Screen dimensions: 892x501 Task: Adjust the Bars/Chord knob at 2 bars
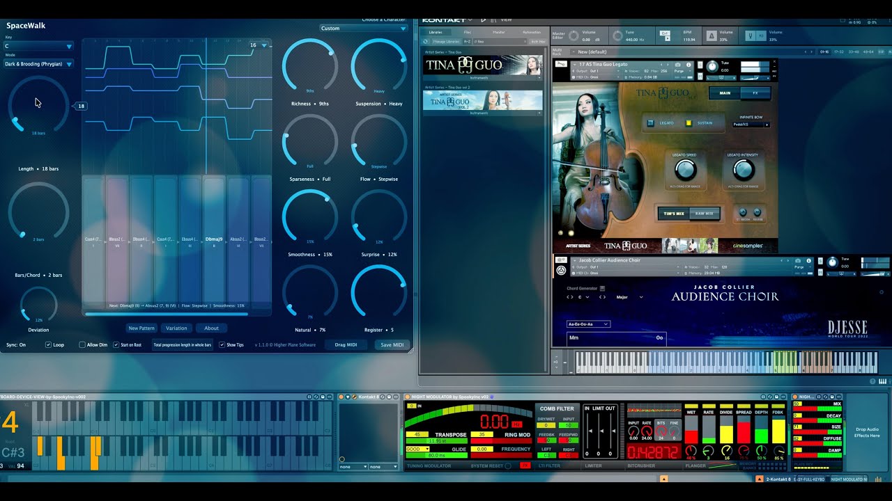38,212
